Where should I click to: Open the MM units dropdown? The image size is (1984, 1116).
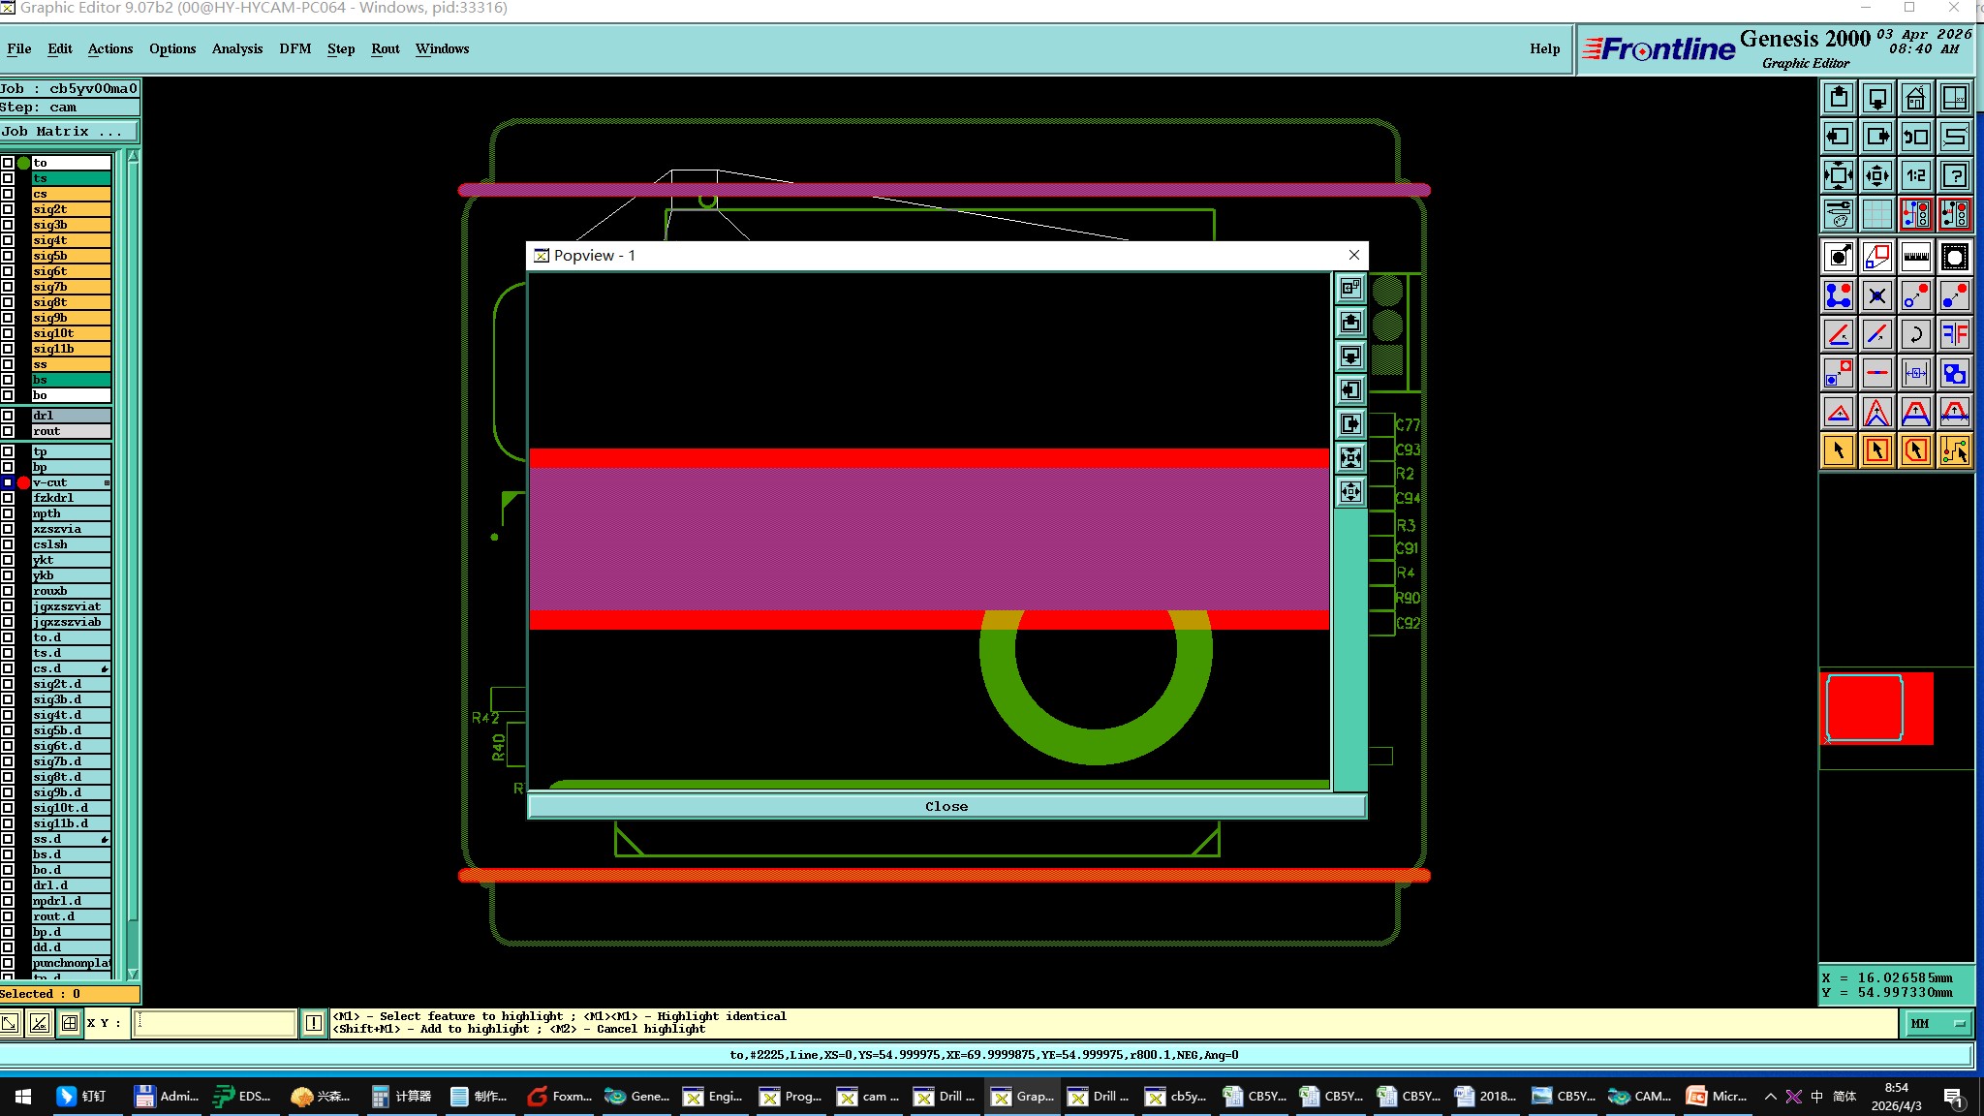1938,1023
